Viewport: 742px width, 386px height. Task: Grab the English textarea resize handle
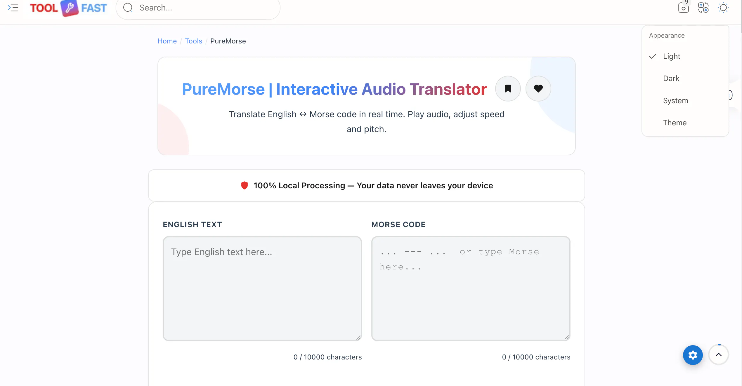(x=358, y=337)
